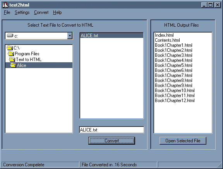The height and width of the screenshot is (169, 223).
Task: Maximize the text2html window
Action: pyautogui.click(x=211, y=5)
